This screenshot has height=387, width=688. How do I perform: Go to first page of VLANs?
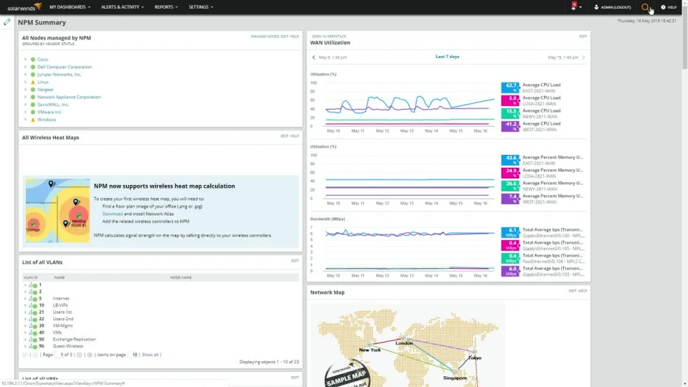[25, 355]
